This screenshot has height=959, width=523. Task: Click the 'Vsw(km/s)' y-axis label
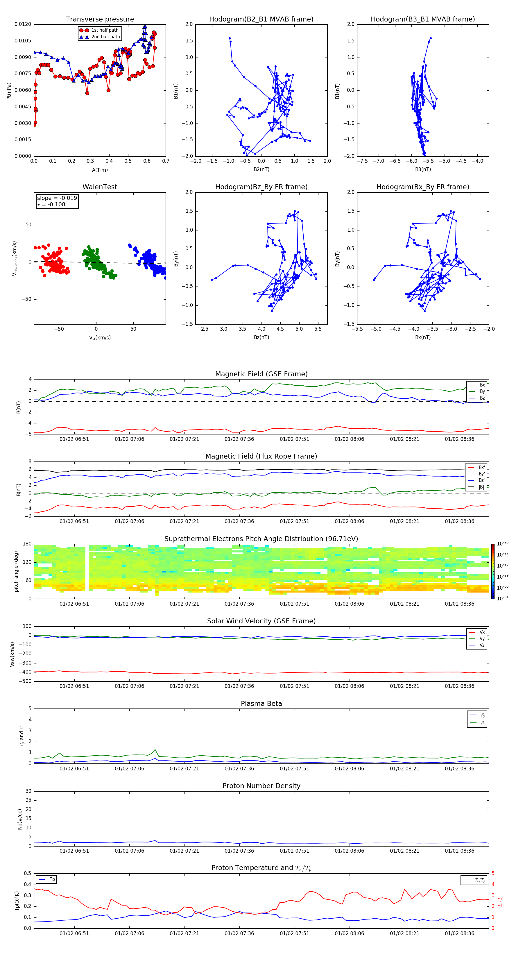[12, 654]
